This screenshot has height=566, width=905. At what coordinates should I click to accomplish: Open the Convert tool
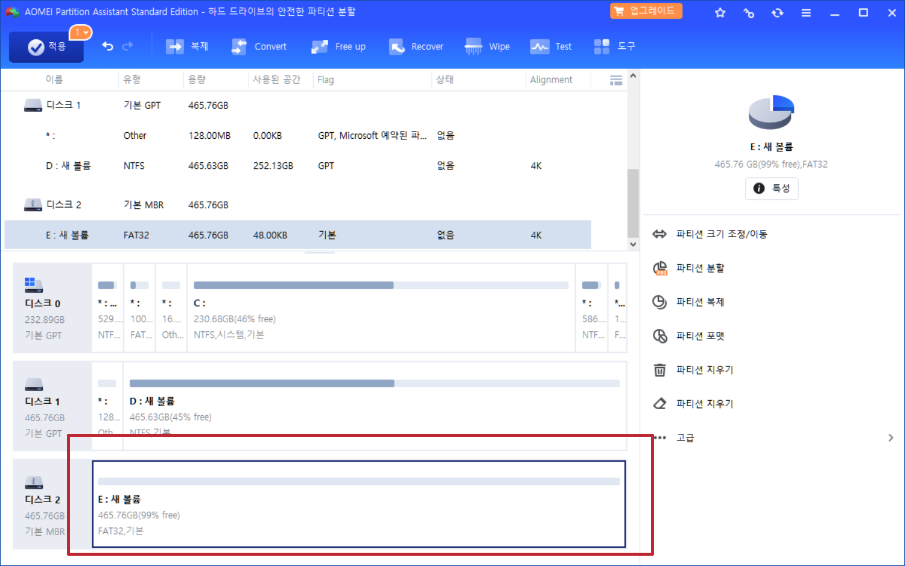pyautogui.click(x=259, y=46)
